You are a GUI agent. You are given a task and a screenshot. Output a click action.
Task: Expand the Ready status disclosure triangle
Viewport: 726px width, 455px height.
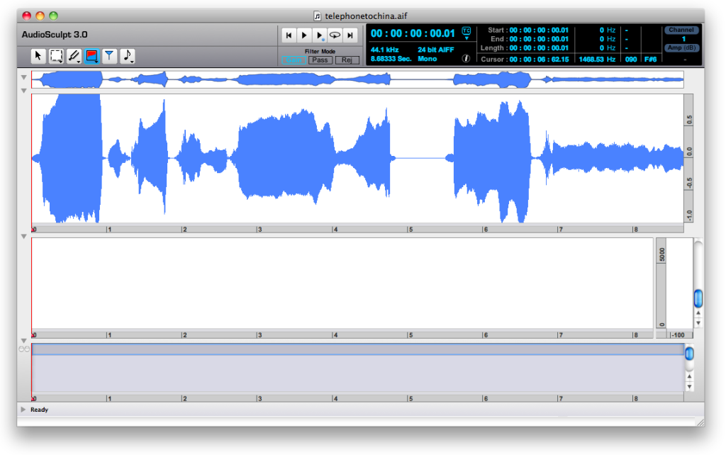point(23,409)
